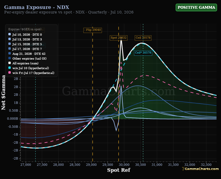Screen dimensions: 221x179
Task: Select legend entry Jul 13, 2026 · DTE 3
Action: tap(27, 40)
